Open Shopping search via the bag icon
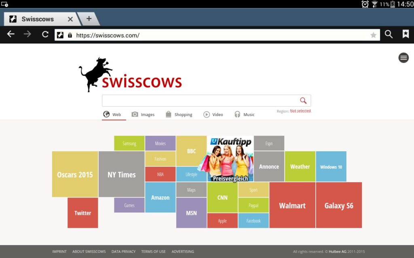 point(168,114)
